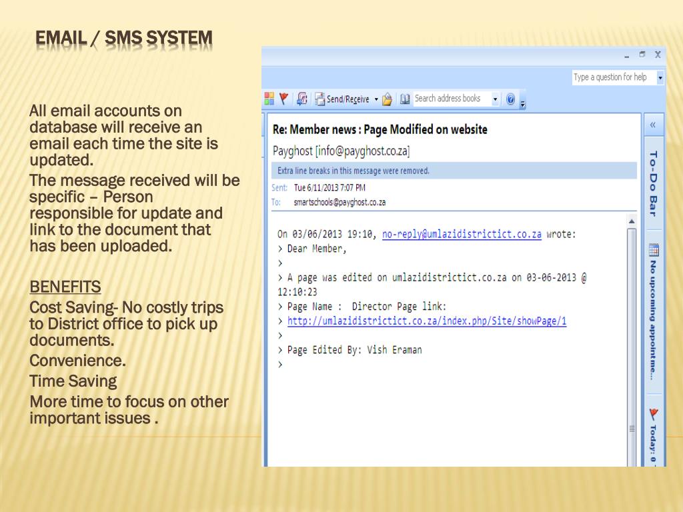Close the Outlook window

pos(658,55)
